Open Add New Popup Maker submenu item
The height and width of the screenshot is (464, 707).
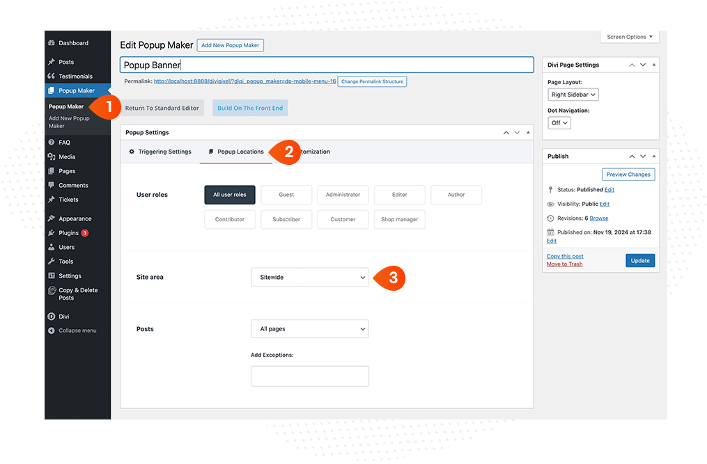[69, 122]
